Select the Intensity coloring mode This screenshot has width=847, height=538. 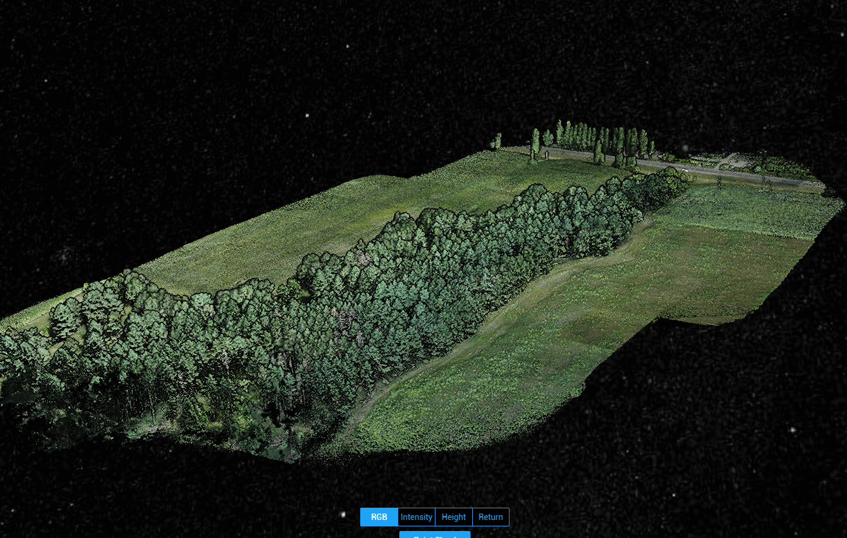point(416,517)
